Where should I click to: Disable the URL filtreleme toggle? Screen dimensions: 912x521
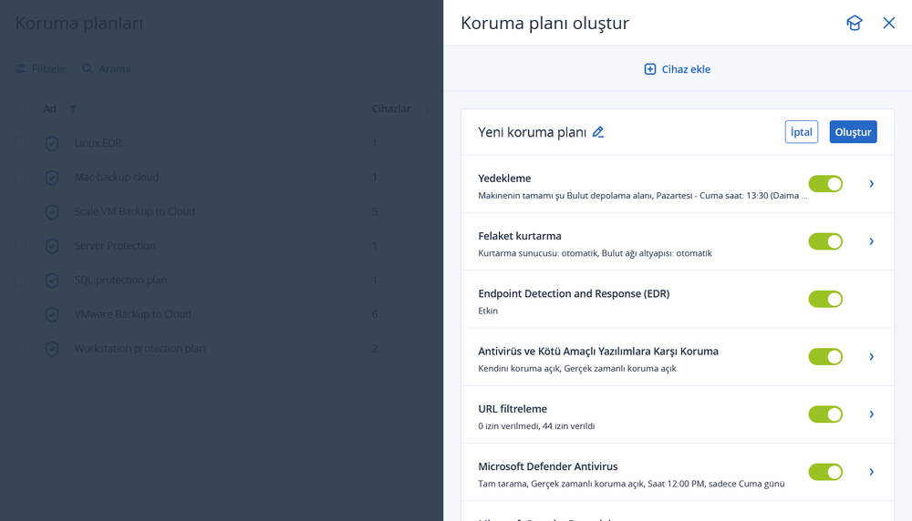(x=825, y=414)
